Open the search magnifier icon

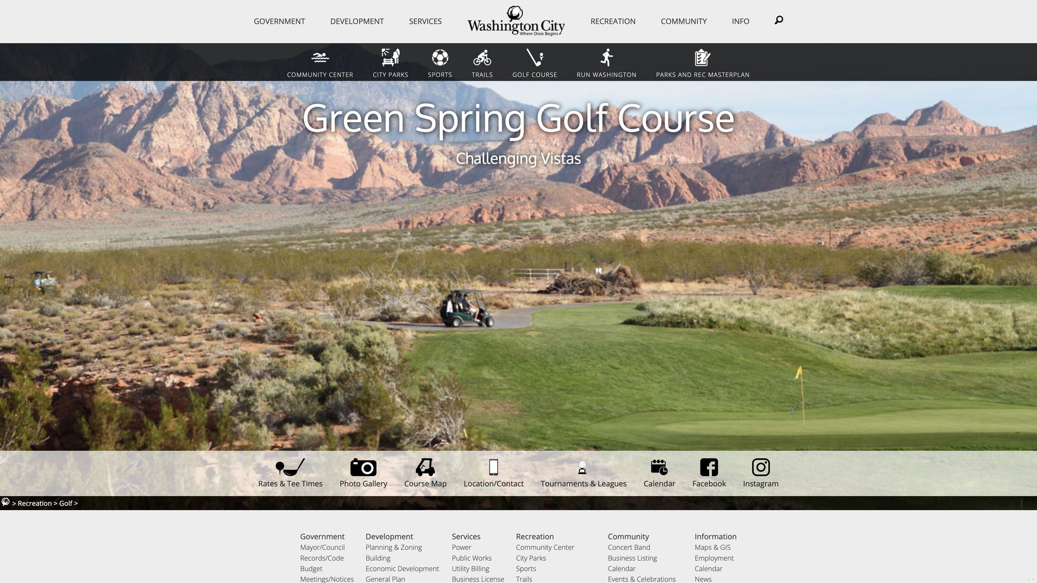point(779,20)
